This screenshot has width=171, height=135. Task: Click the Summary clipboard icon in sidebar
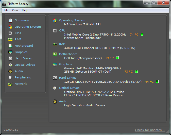tap(10, 20)
